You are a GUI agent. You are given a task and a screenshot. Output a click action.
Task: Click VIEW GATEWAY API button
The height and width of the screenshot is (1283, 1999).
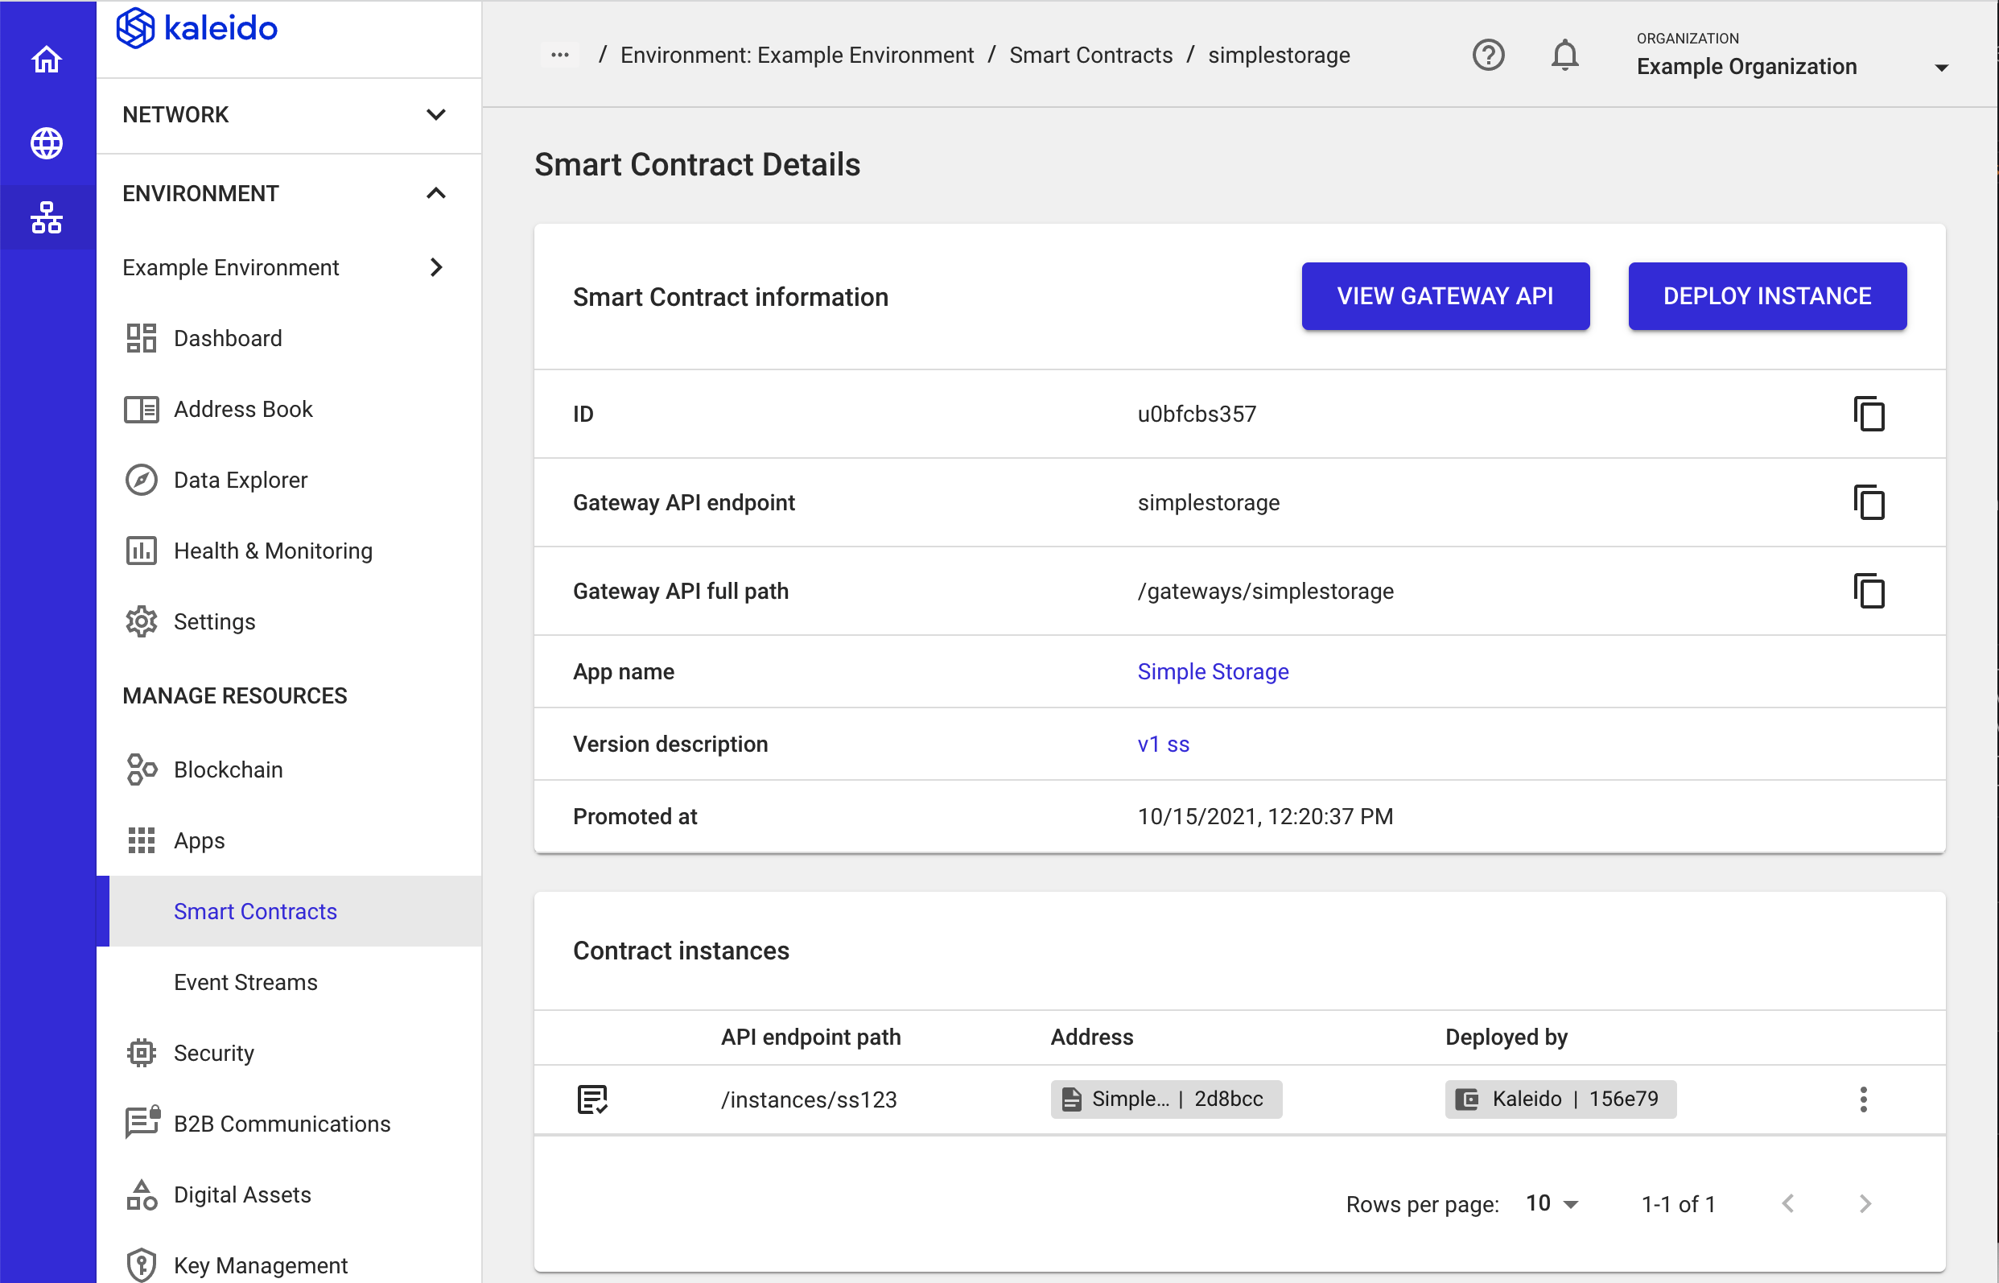point(1442,296)
